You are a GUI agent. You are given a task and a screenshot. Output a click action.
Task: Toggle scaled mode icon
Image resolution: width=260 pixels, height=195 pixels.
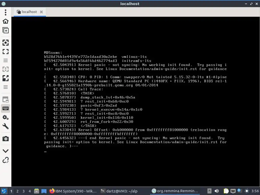(x=6, y=78)
